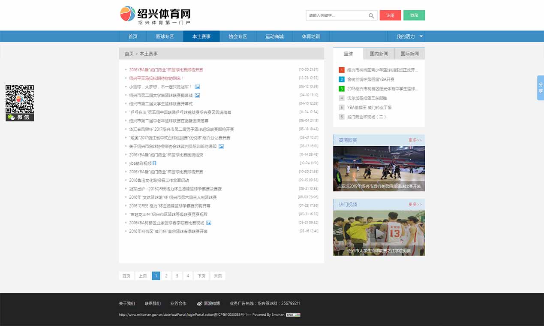544x326 pixels.
Task: Click the search magnifier icon
Action: point(371,16)
